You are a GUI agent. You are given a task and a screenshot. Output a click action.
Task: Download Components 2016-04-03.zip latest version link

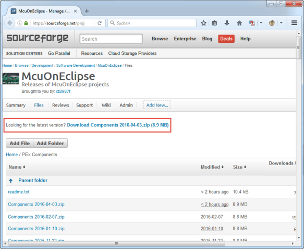tap(118, 125)
